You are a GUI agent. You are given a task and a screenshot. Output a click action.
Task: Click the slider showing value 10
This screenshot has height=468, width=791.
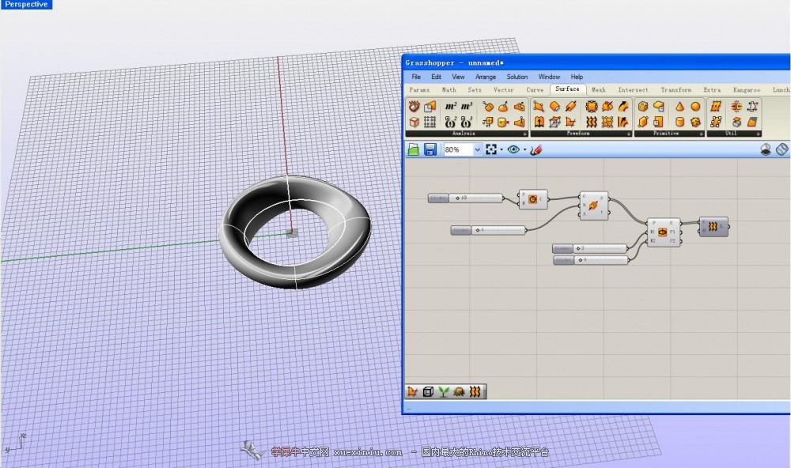tap(465, 198)
